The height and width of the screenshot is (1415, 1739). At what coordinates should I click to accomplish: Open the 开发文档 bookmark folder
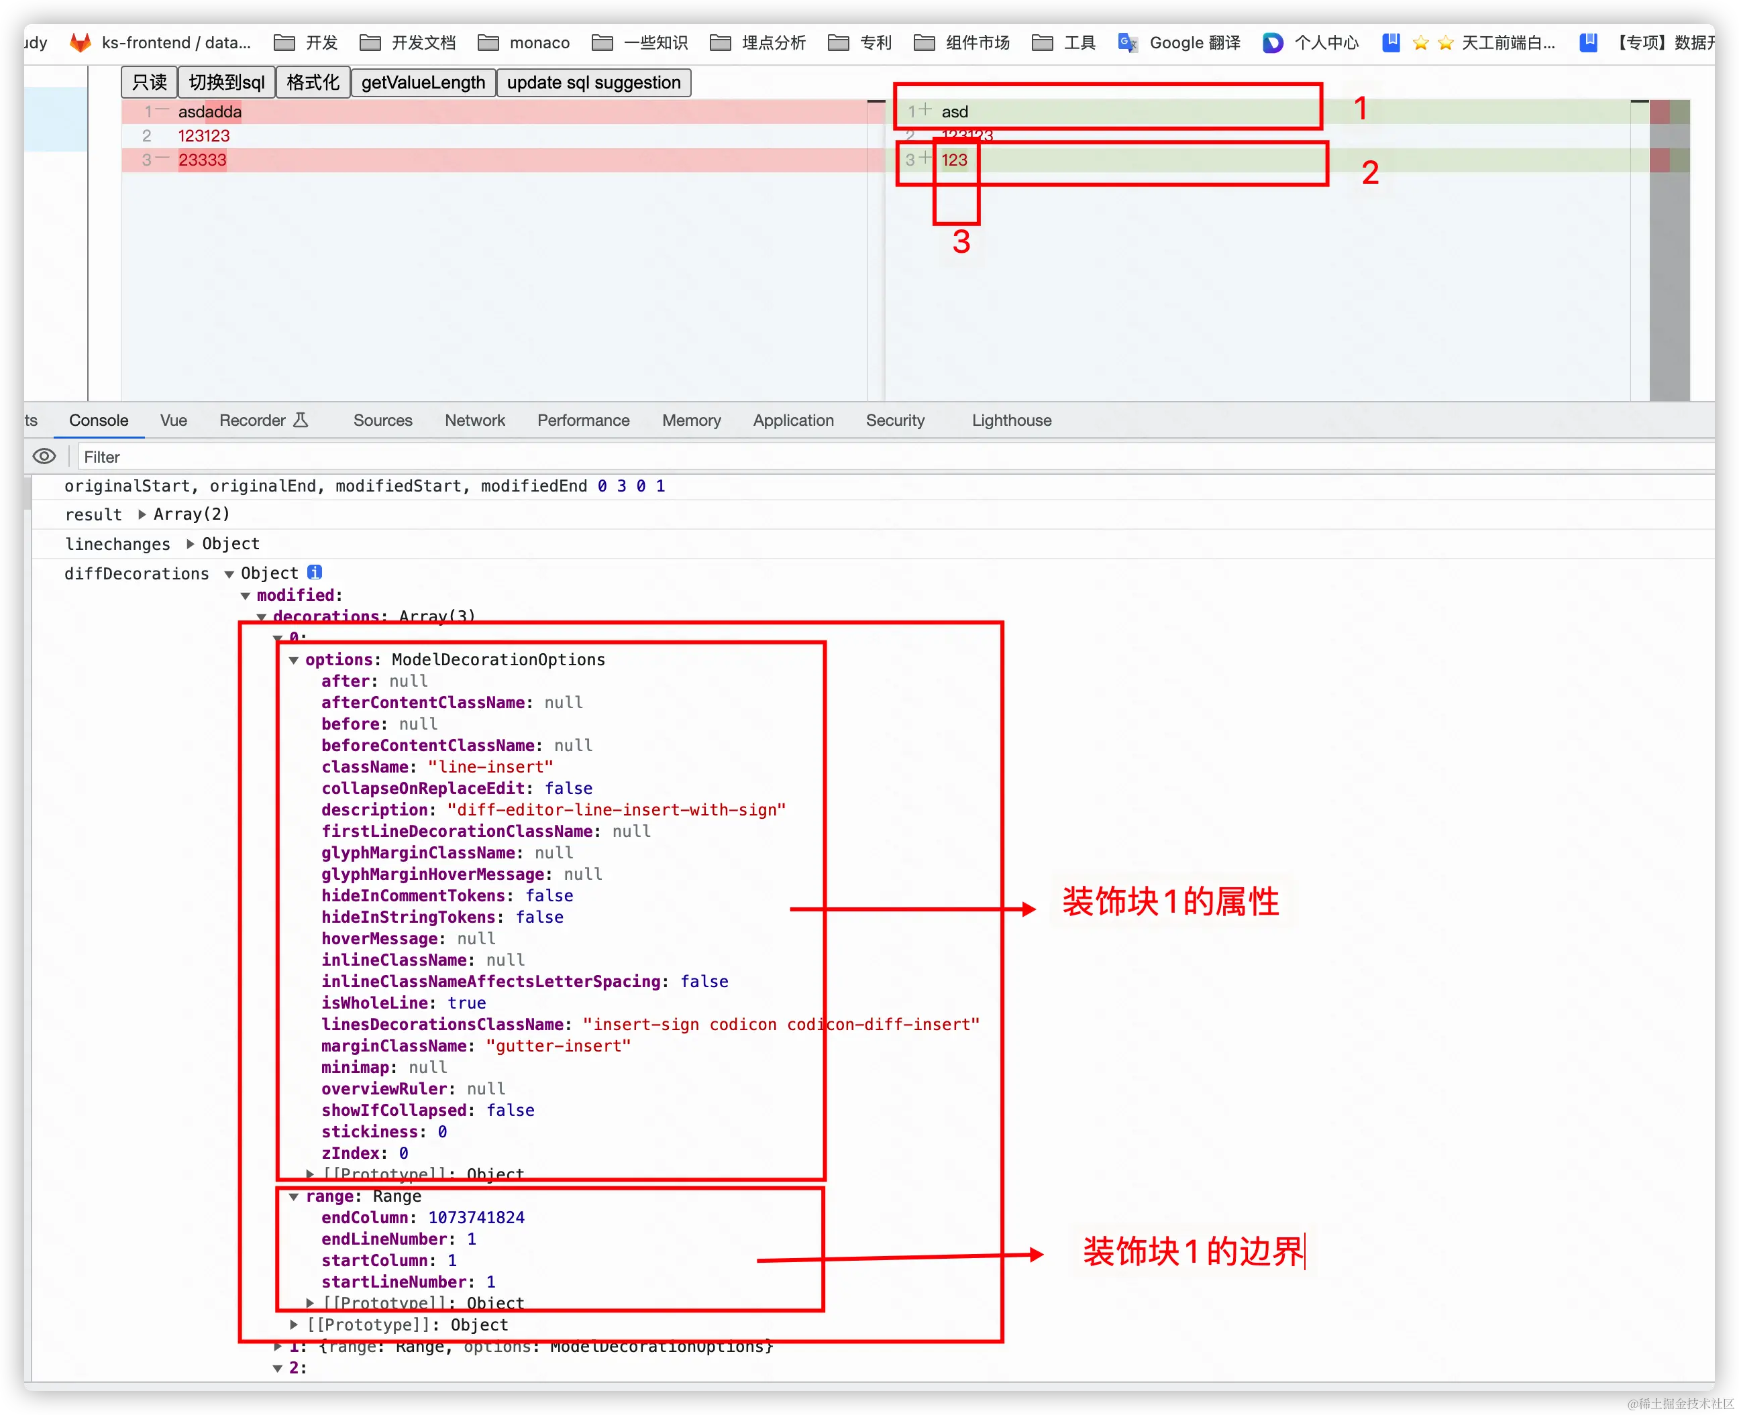[x=407, y=42]
